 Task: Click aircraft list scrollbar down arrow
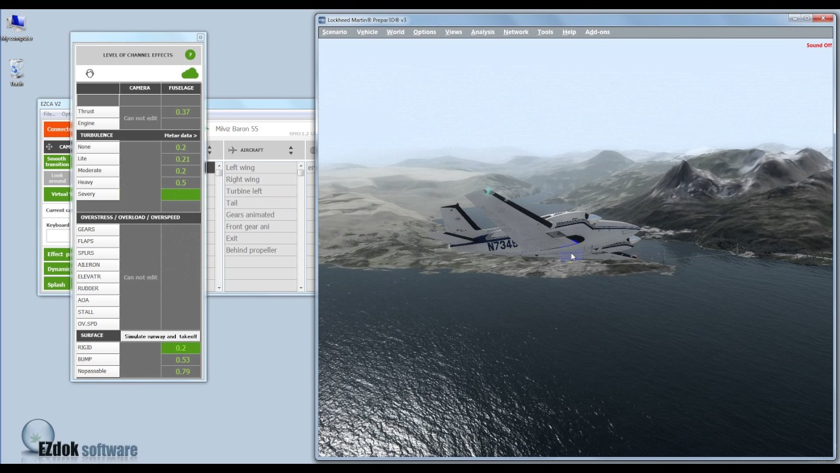point(301,288)
